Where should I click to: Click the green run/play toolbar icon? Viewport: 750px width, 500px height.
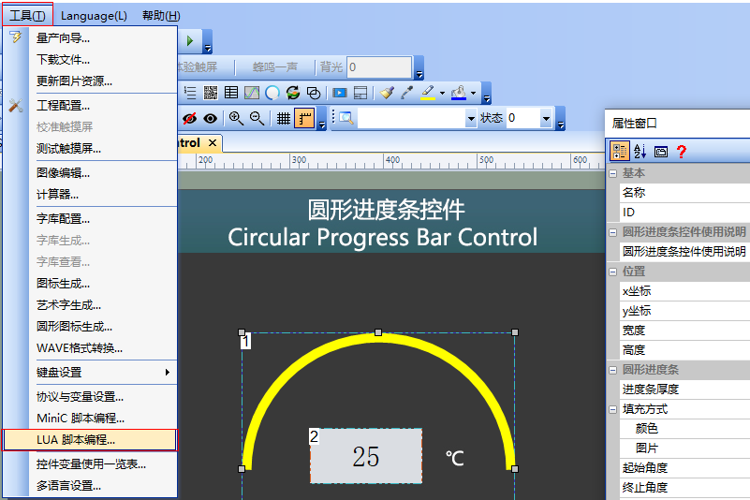click(x=190, y=40)
